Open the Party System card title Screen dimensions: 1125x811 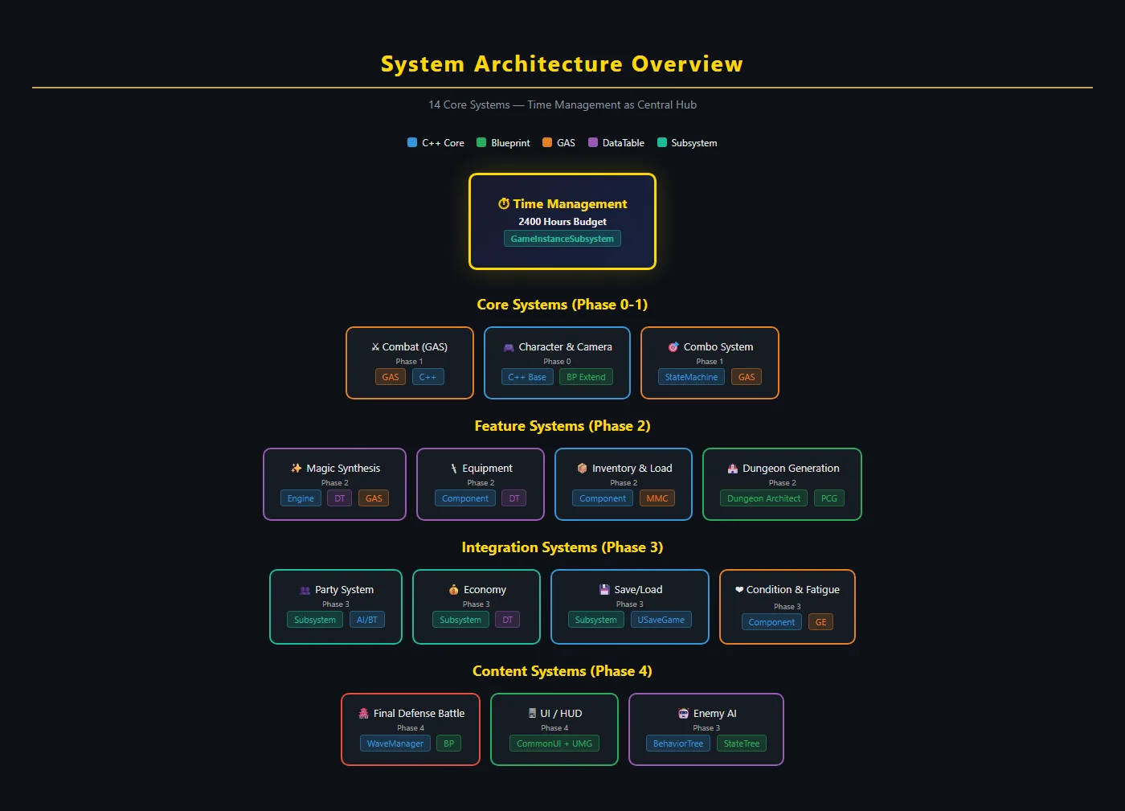[x=344, y=590]
